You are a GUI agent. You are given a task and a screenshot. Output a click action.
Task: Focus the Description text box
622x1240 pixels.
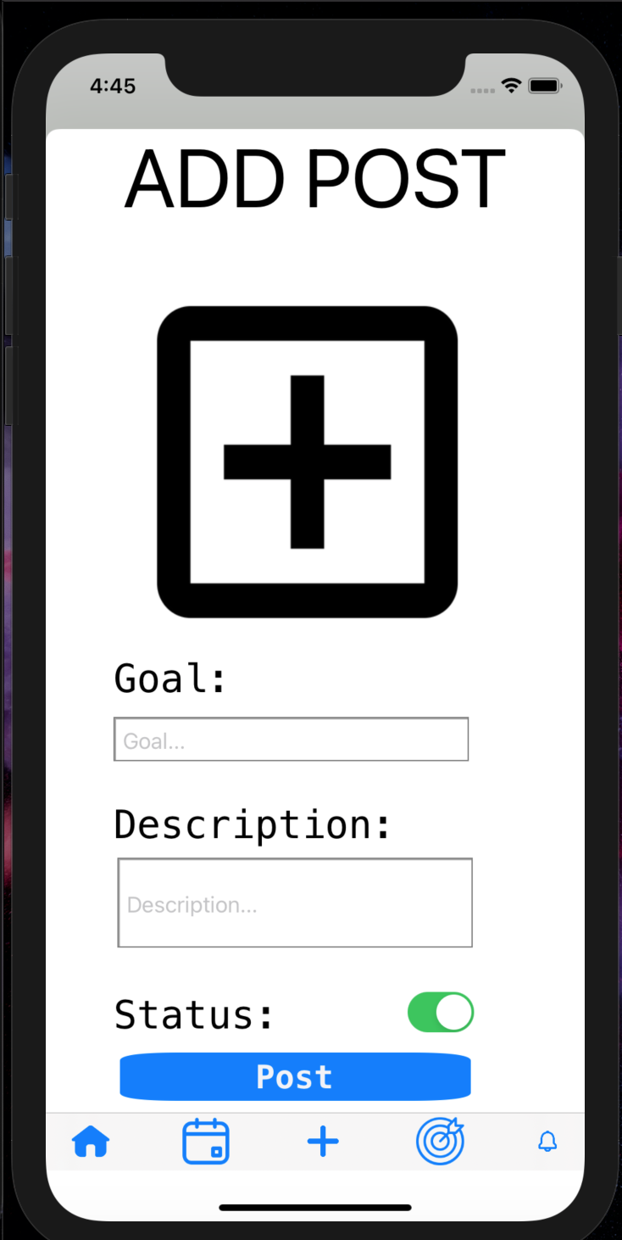[295, 902]
